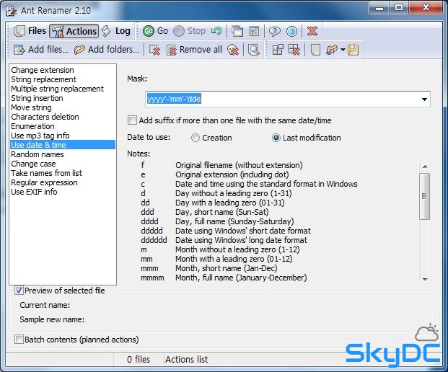Select Regular expression action
The width and height of the screenshot is (448, 372).
click(x=63, y=182)
